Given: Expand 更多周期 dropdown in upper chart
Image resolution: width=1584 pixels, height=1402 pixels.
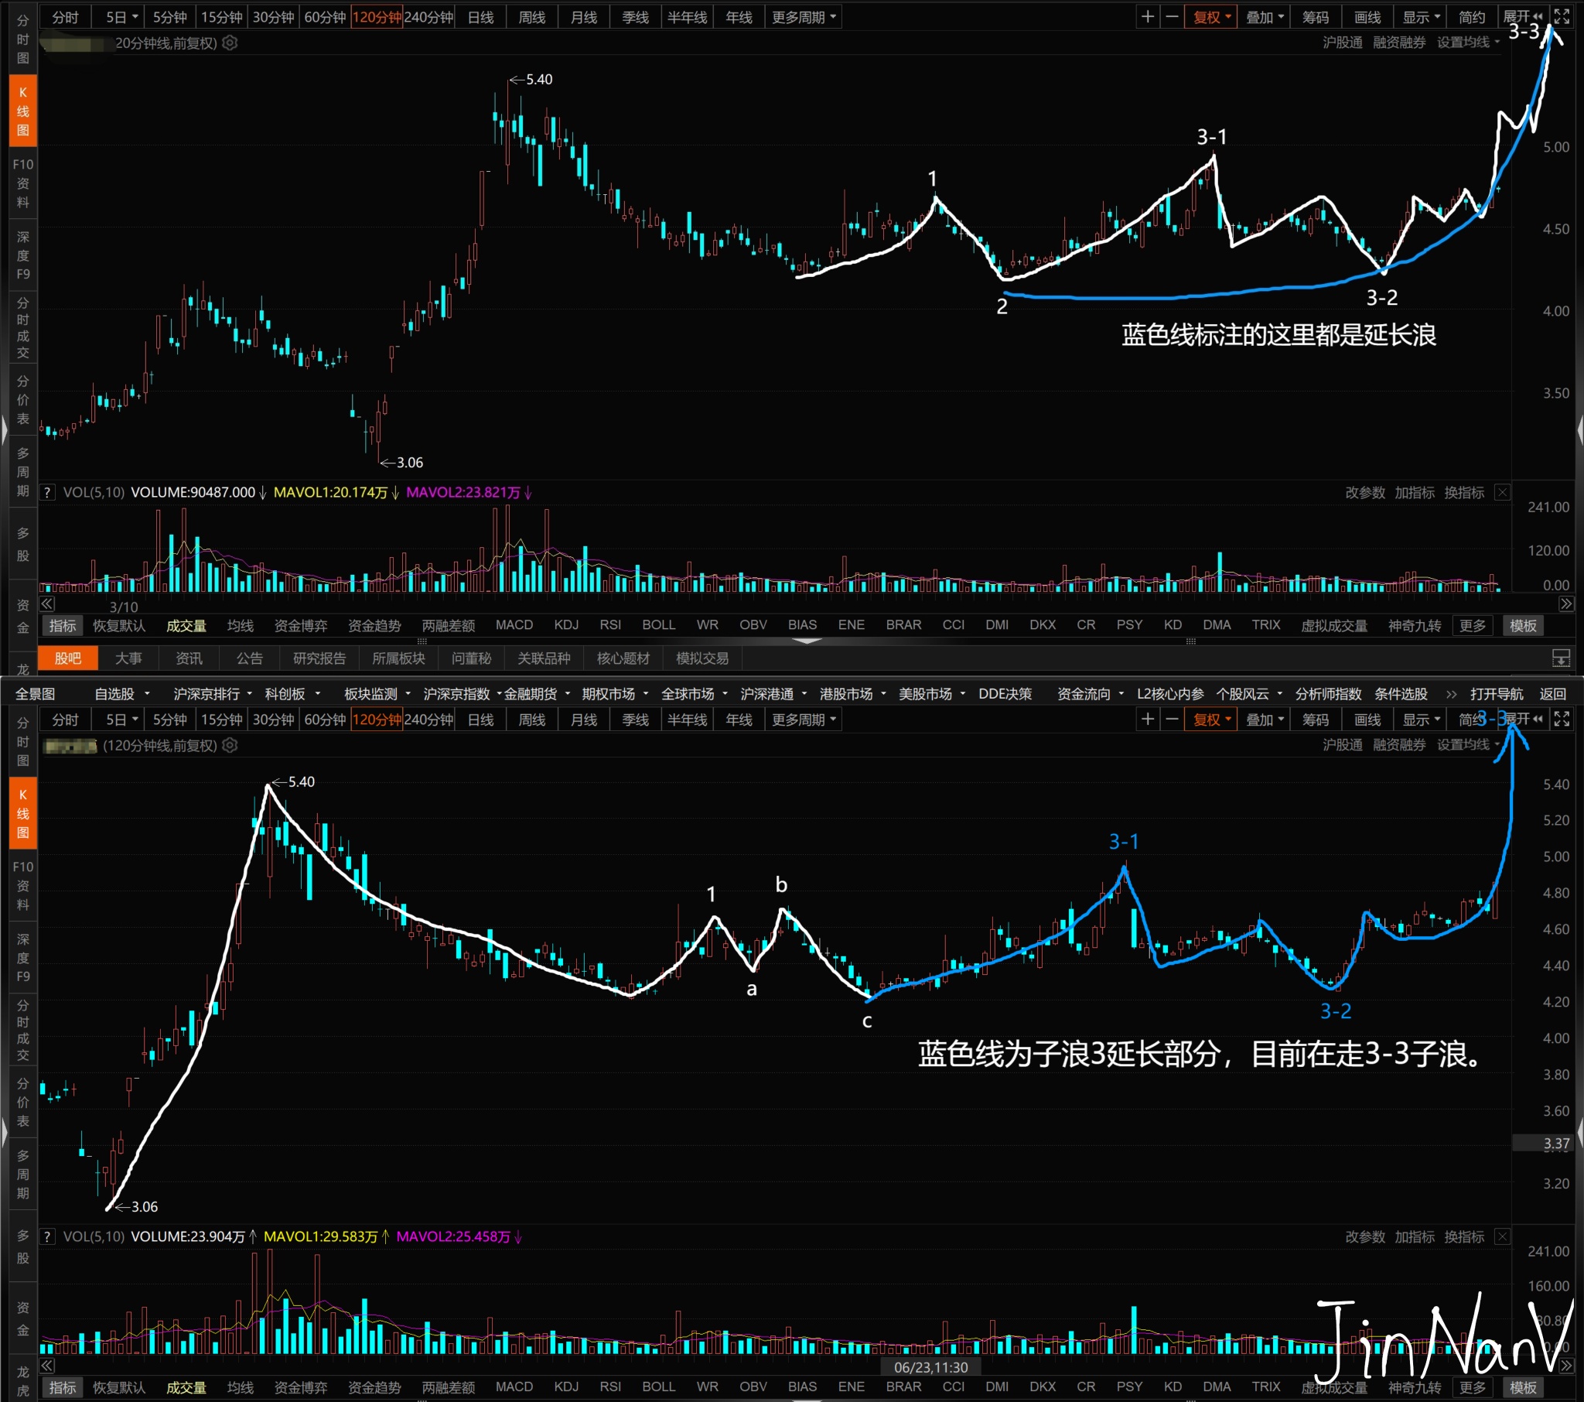Looking at the screenshot, I should click(x=804, y=17).
